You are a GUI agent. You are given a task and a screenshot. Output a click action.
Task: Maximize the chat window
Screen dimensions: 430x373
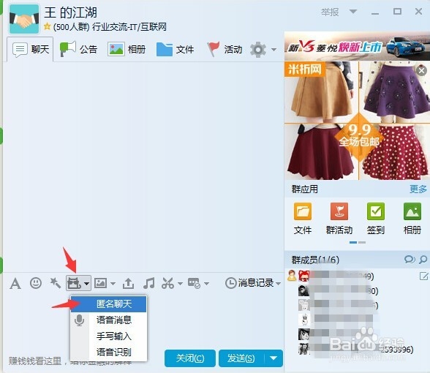[397, 12]
